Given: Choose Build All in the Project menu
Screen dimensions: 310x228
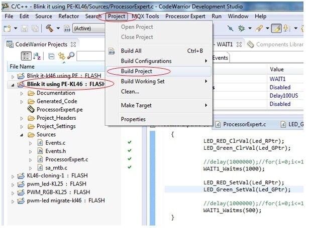Looking at the screenshot, I should tap(159, 51).
